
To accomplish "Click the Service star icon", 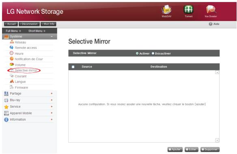I will [x=6, y=107].
